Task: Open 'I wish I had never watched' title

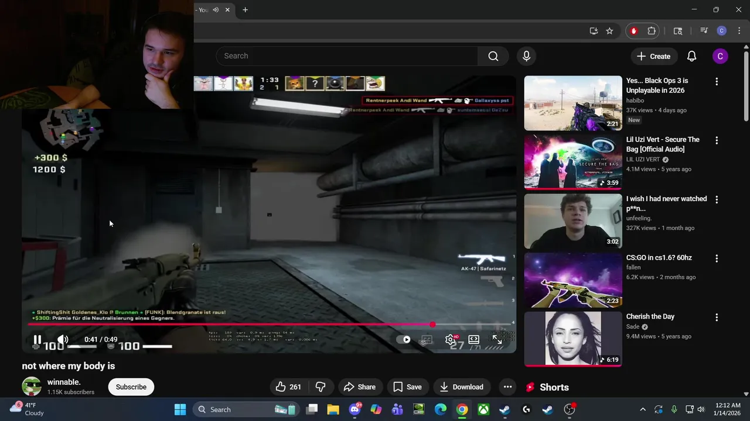Action: (x=666, y=203)
